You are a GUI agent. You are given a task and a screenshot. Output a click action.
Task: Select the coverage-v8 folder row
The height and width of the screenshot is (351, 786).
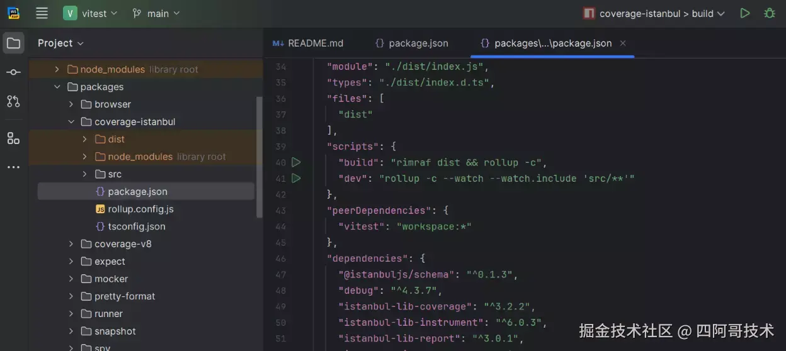pyautogui.click(x=146, y=244)
